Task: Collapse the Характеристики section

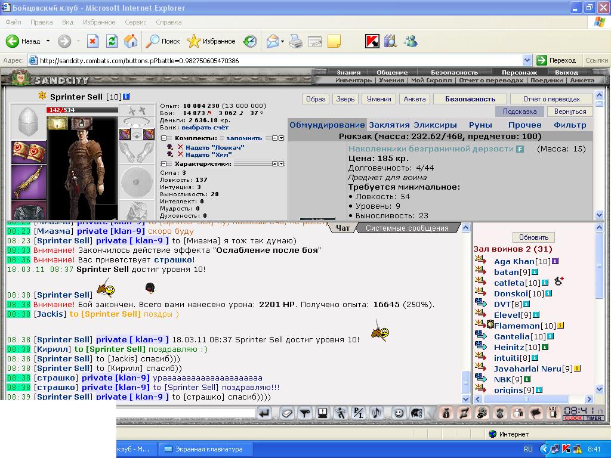Action: point(163,164)
